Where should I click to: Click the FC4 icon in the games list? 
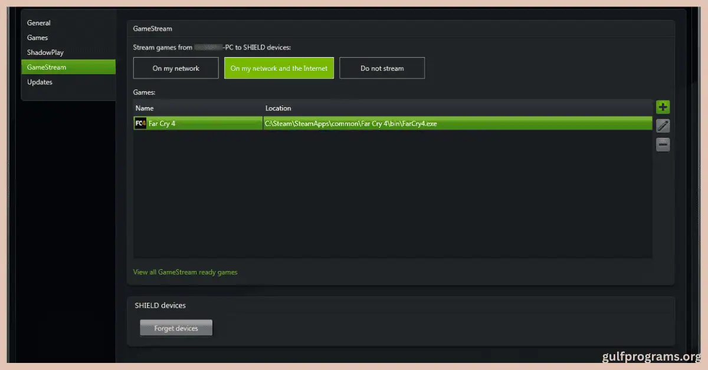click(140, 124)
